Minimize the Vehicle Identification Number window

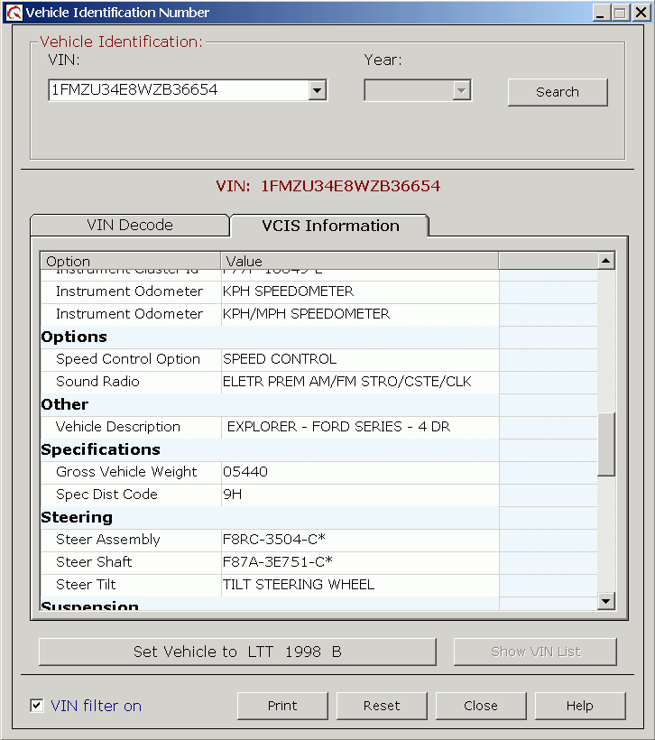[600, 13]
